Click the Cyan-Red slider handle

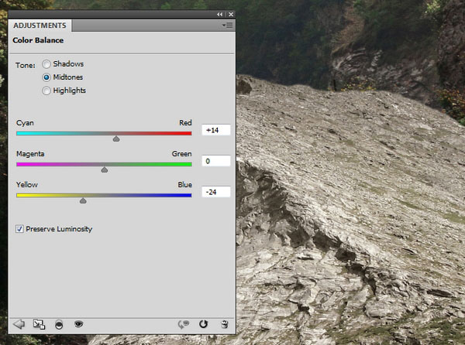[x=116, y=138]
